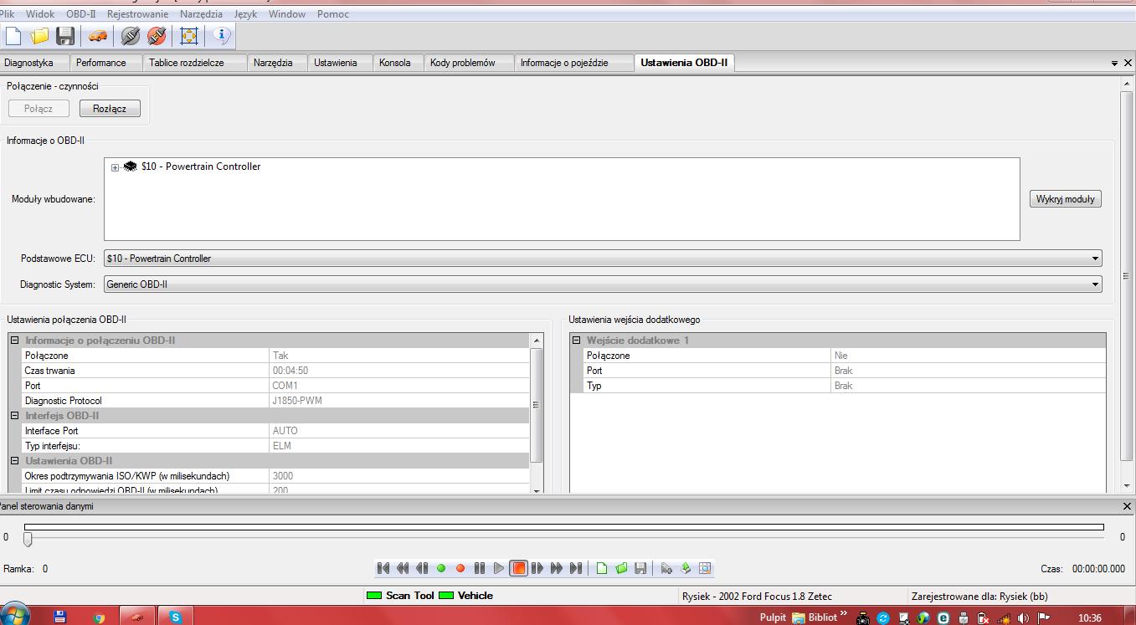Open the OBD-II menu in the menu bar
Image resolution: width=1136 pixels, height=625 pixels.
[81, 14]
